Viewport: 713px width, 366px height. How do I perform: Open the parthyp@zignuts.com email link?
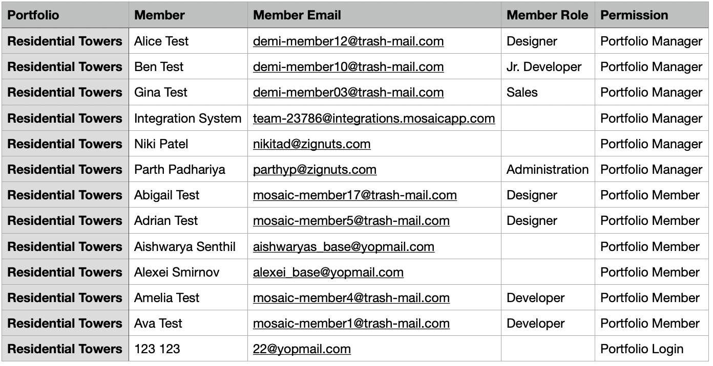click(x=314, y=170)
